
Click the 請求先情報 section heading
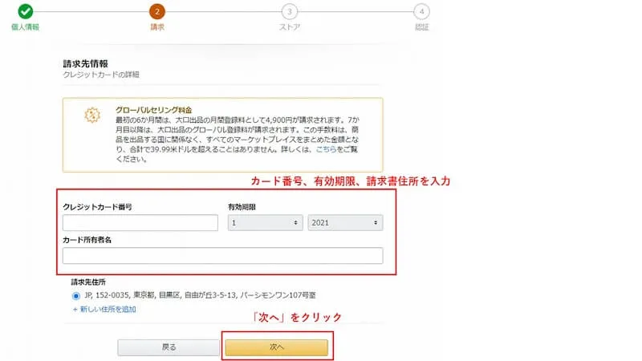[x=86, y=63]
